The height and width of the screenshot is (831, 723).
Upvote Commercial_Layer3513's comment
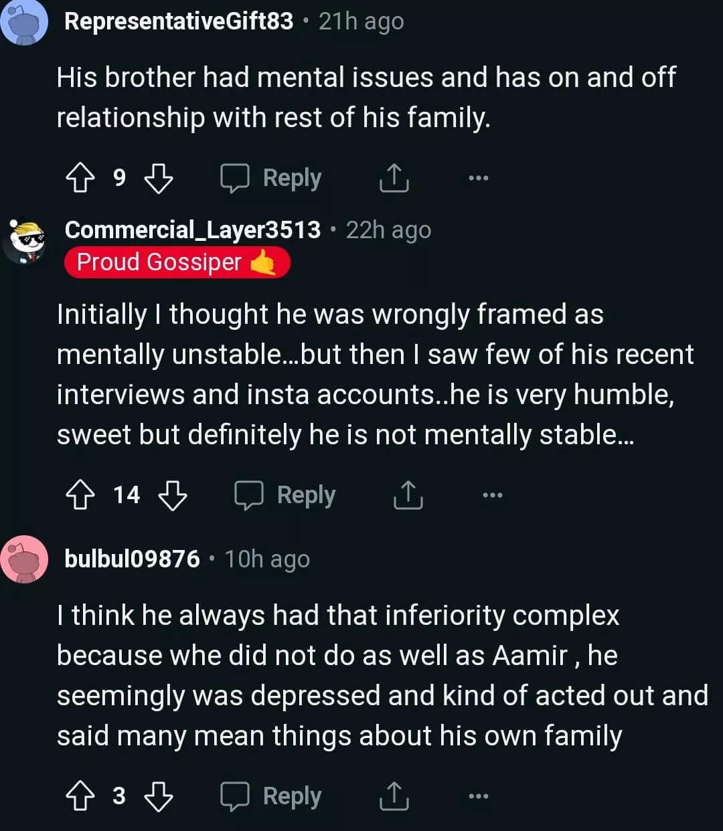click(80, 496)
